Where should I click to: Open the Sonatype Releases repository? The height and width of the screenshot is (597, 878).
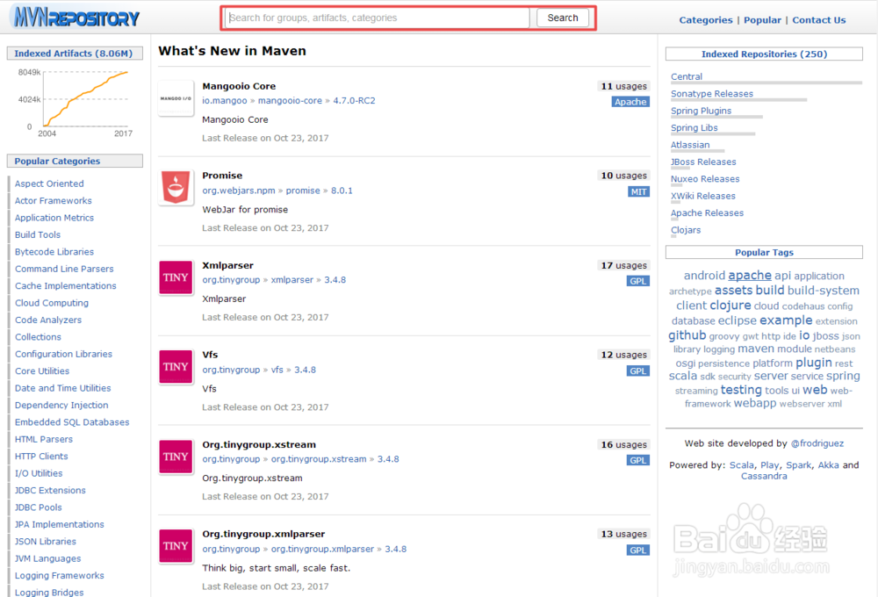[x=712, y=94]
